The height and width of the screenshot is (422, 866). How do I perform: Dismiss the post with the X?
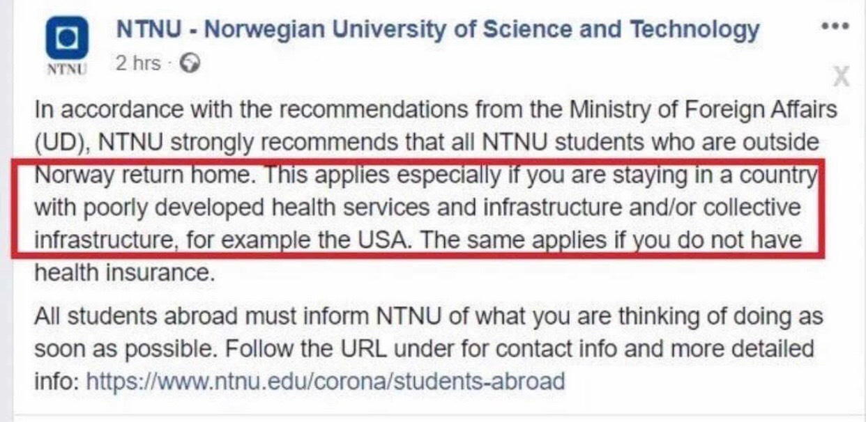[842, 77]
